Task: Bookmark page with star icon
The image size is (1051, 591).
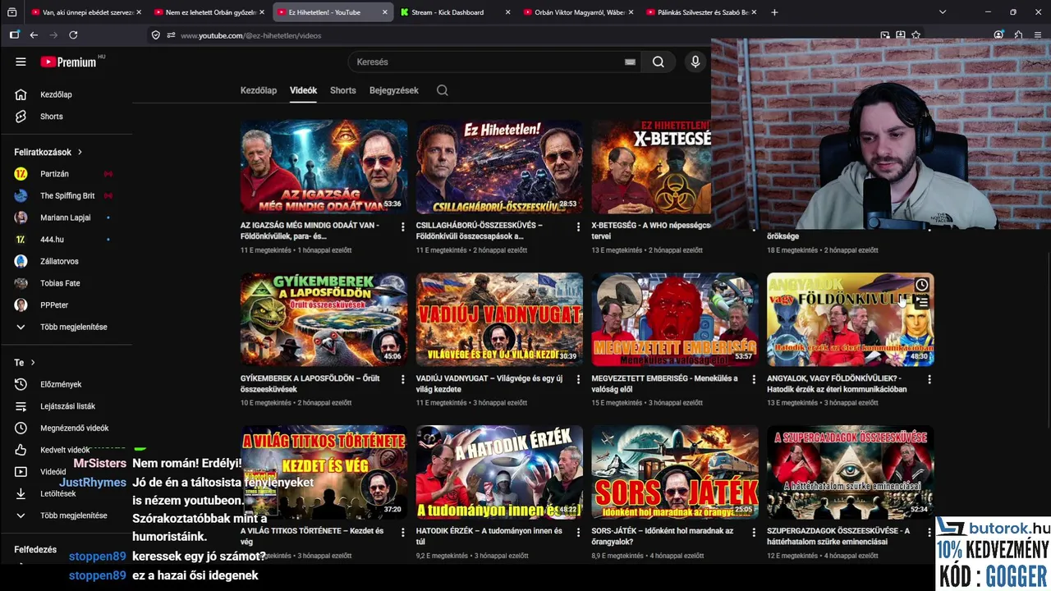Action: pos(916,35)
